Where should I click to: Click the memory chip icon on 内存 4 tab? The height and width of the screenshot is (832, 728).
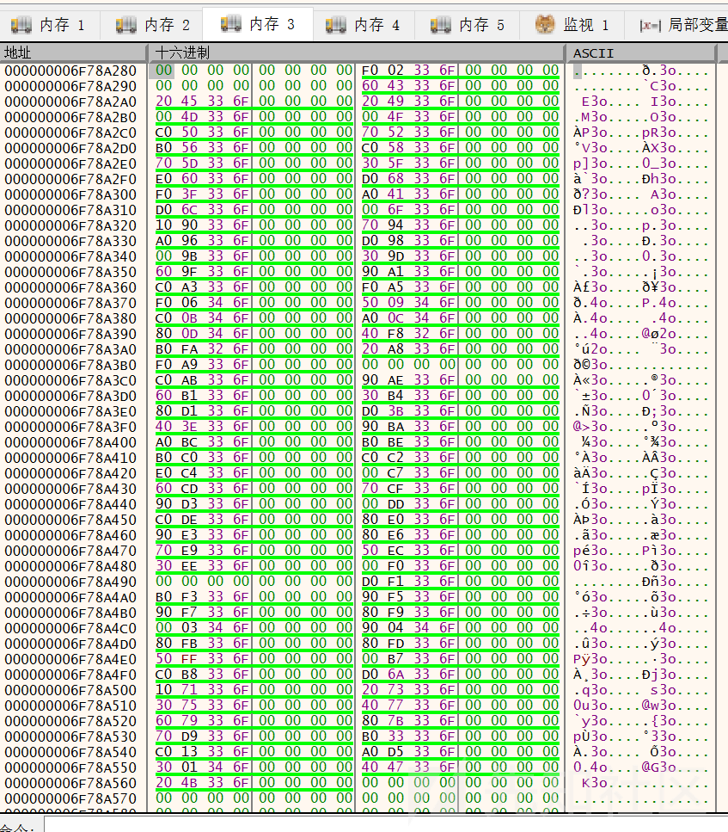(336, 25)
